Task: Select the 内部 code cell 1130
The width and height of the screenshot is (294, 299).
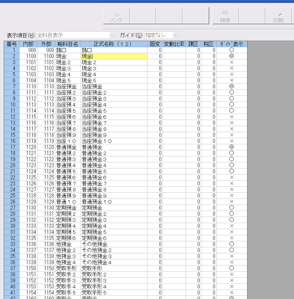Action: pos(28,208)
